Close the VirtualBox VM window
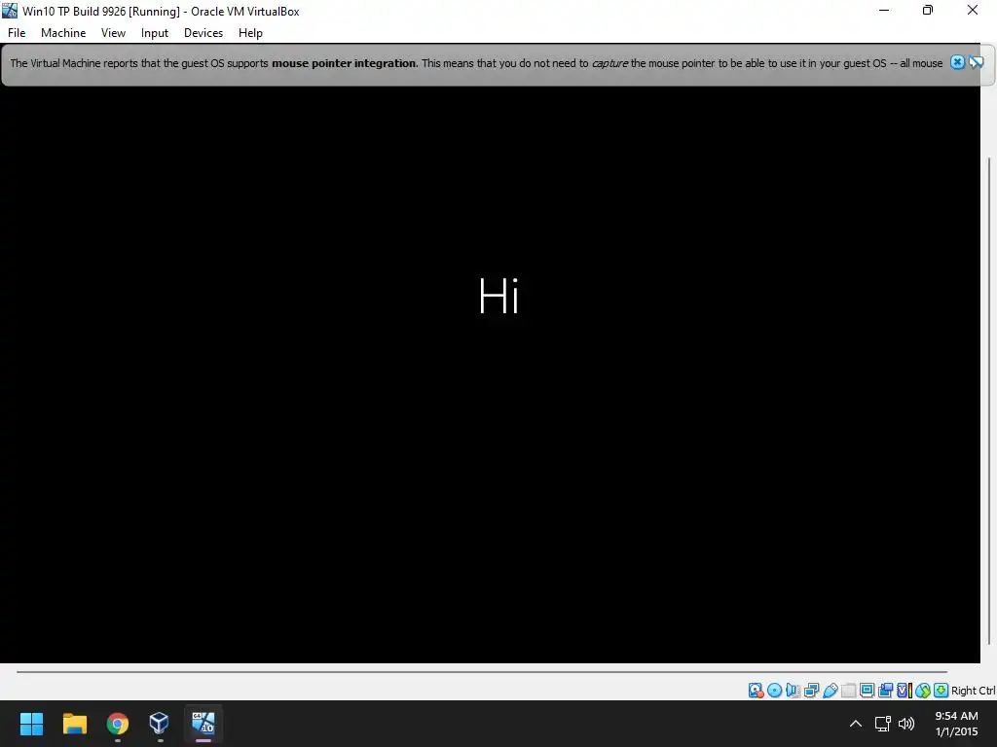 point(973,11)
